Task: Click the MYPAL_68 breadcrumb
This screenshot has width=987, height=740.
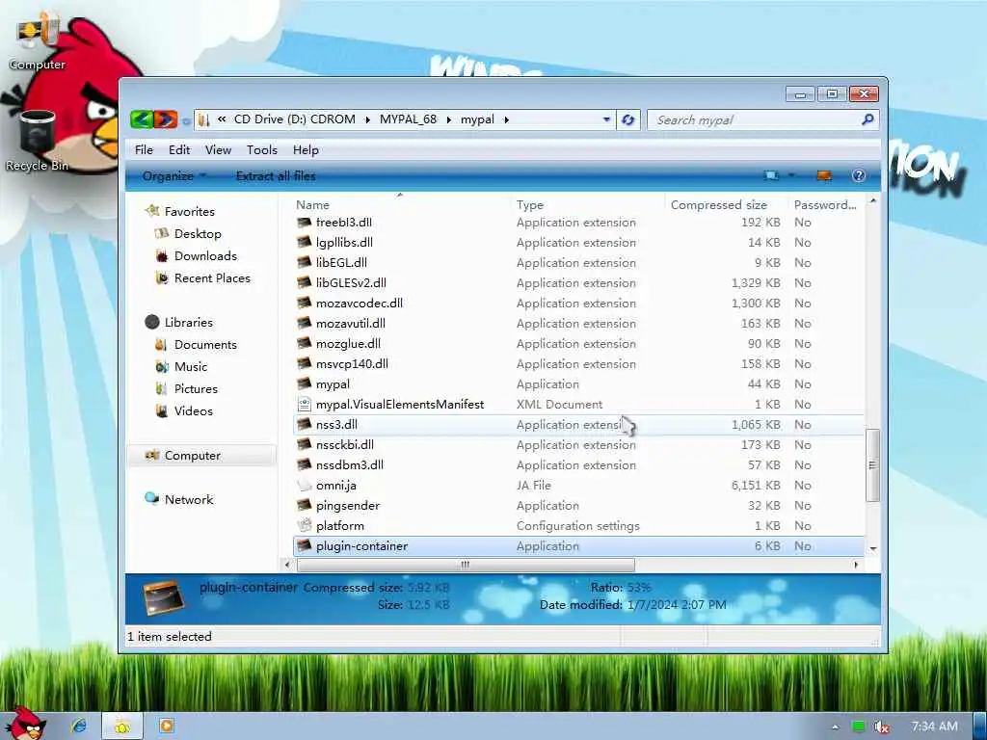Action: (x=408, y=119)
